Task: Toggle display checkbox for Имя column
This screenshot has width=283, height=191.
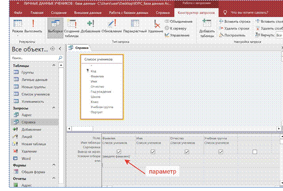Action: 153,152
